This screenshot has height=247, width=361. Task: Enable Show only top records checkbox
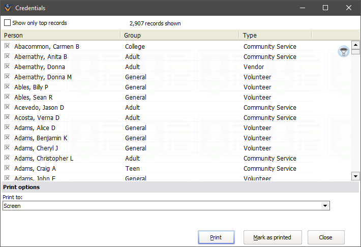point(7,23)
